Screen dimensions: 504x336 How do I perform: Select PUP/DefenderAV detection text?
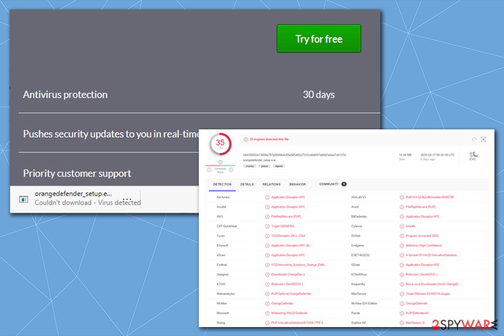tap(417, 313)
